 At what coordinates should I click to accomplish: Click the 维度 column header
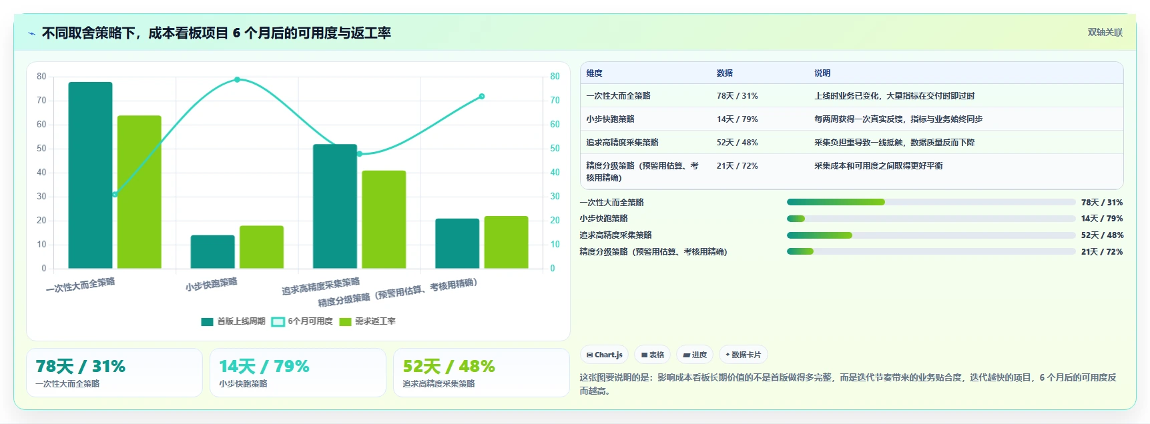pos(594,73)
